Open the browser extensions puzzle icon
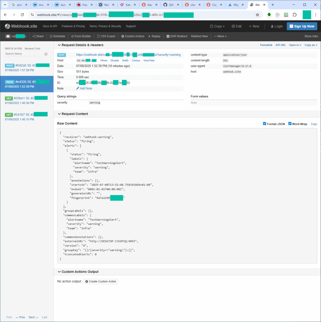 [x=295, y=15]
